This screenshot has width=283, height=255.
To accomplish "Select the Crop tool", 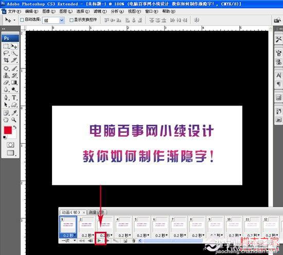I will (6, 60).
